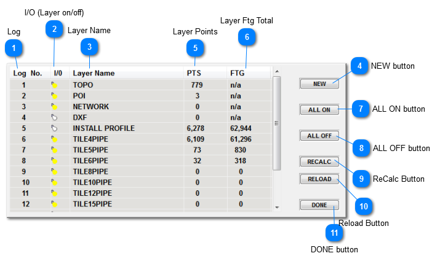Viewport: 440px width, 264px height.
Task: Select the DXF layer name
Action: [80, 118]
